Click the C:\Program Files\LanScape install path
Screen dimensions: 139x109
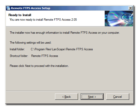point(62,49)
